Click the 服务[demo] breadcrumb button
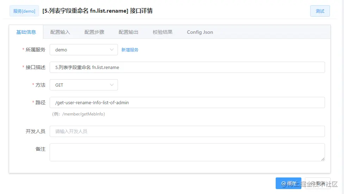The height and width of the screenshot is (194, 344). coord(24,11)
